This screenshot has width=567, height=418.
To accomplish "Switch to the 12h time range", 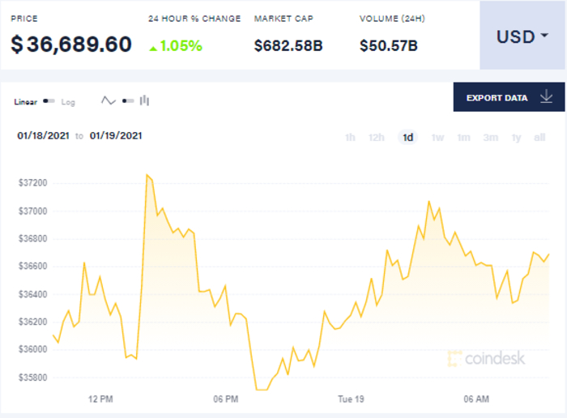I will [377, 138].
